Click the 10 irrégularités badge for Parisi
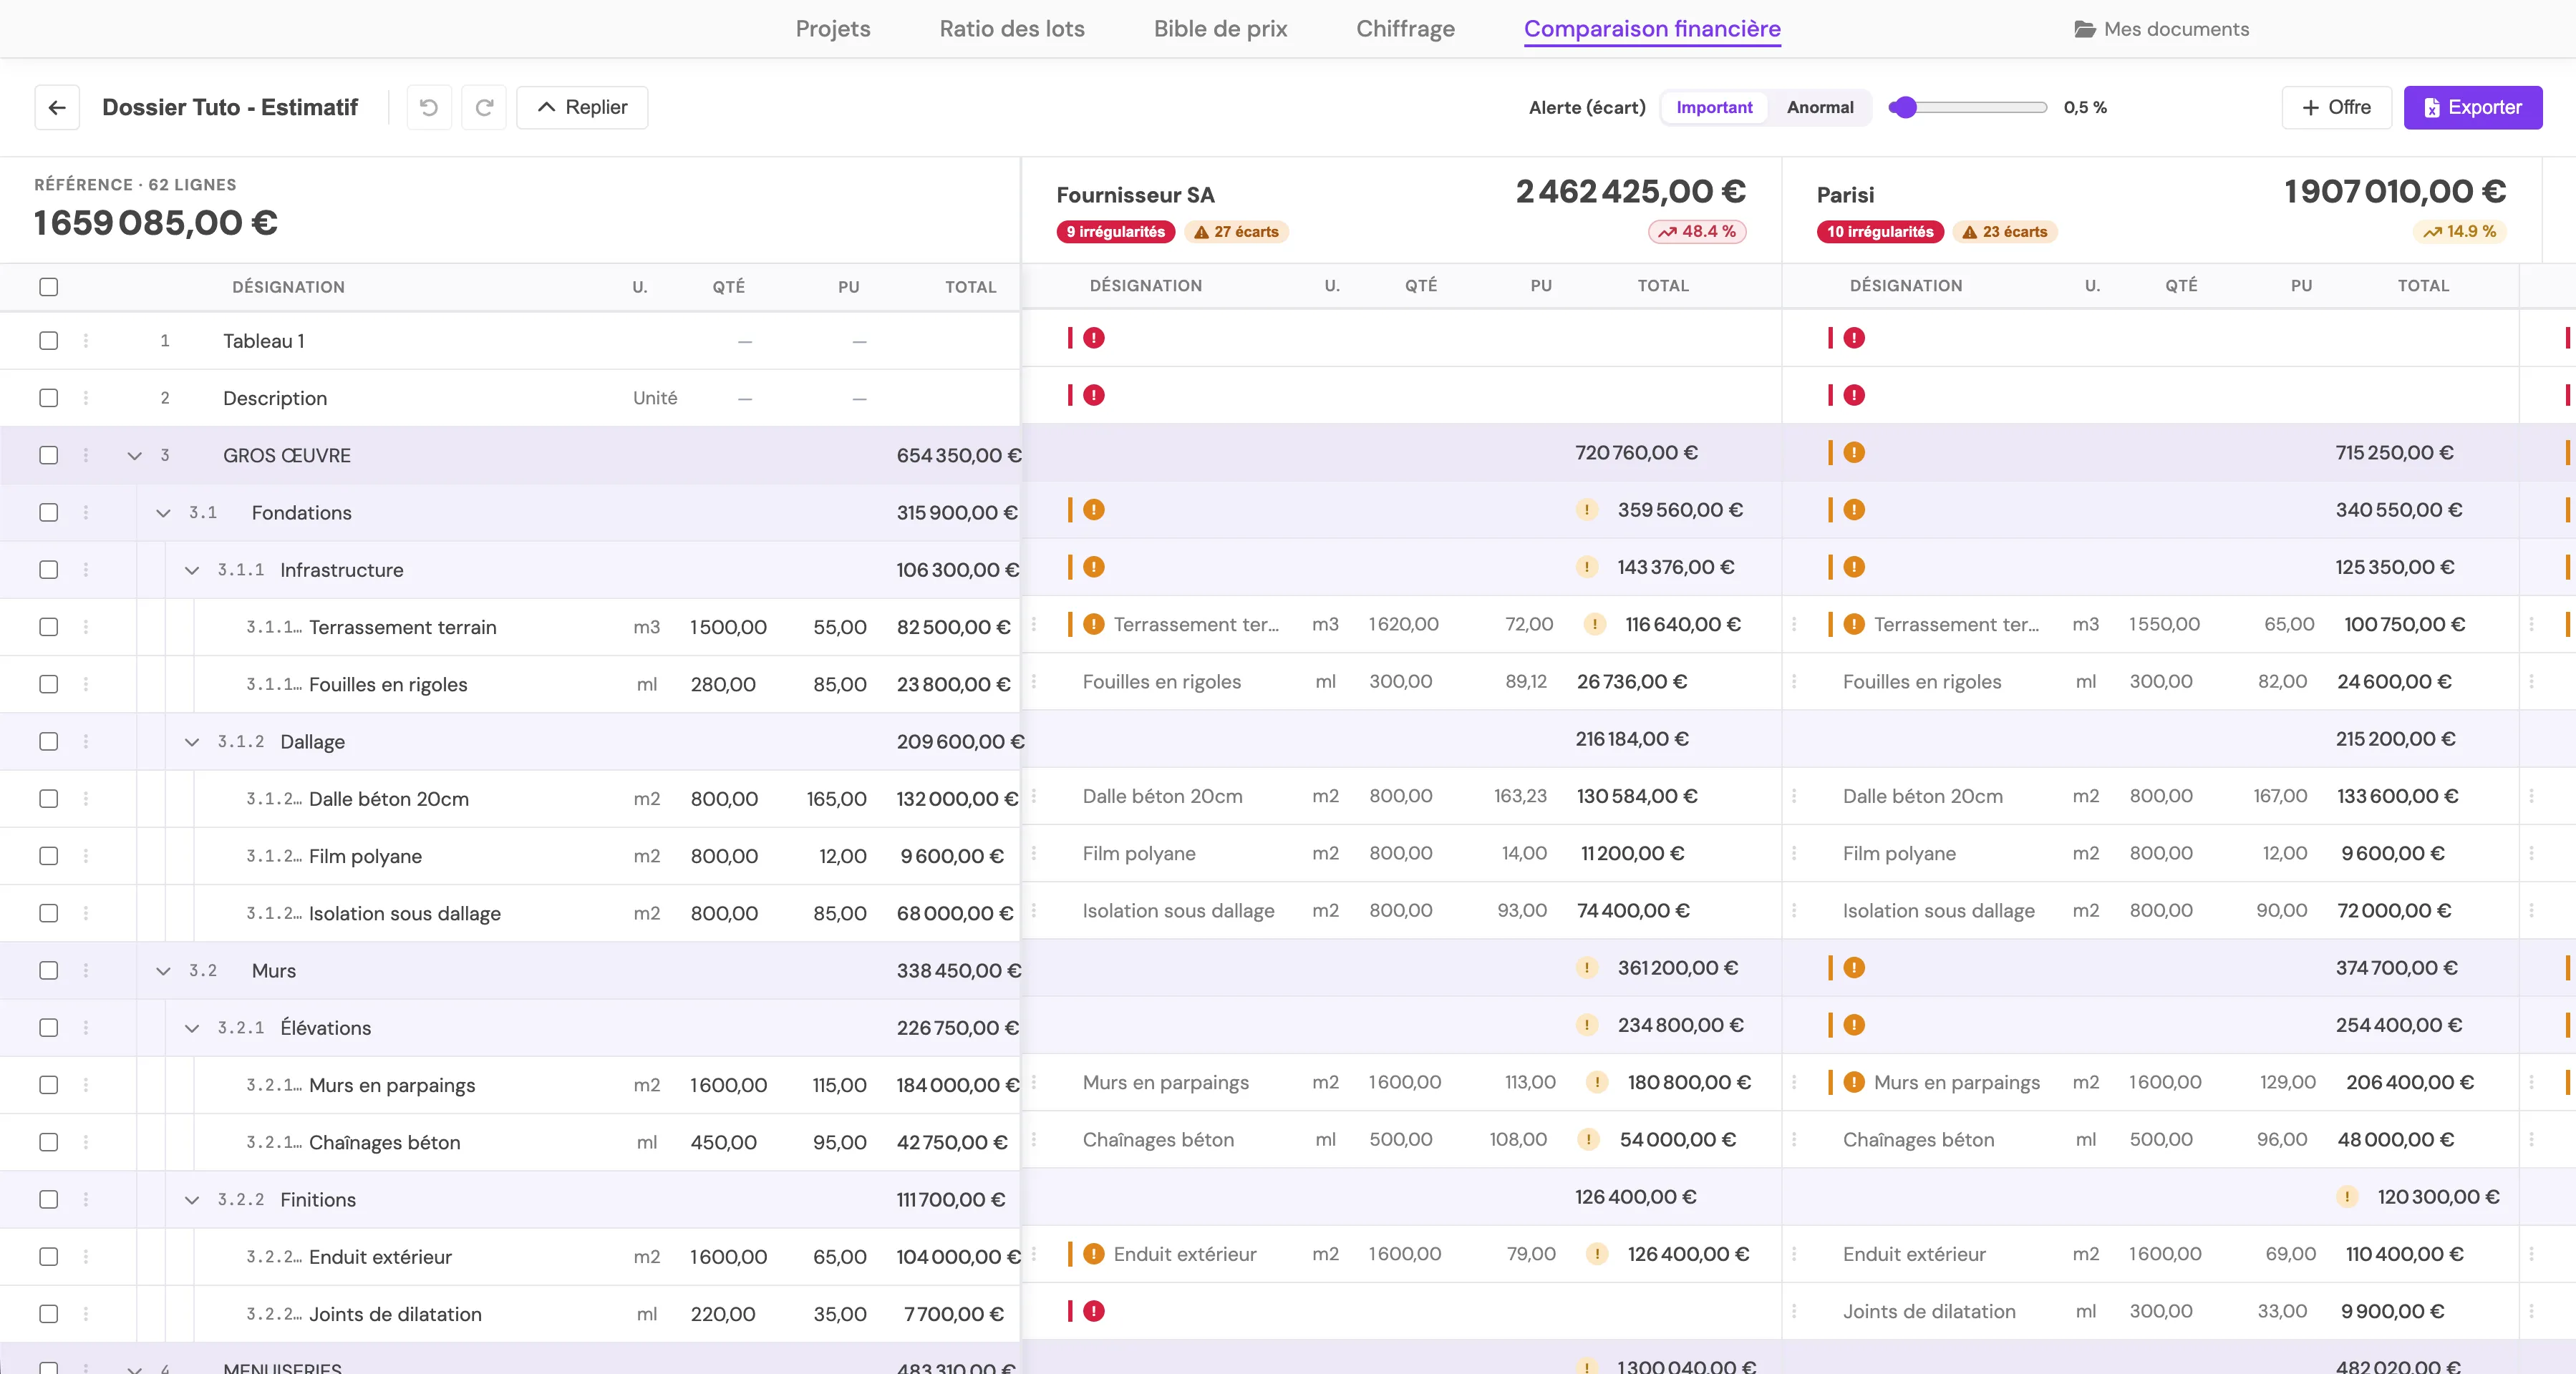 click(x=1880, y=232)
